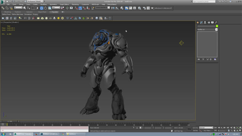Open the Graph Editors menu
242x136 pixels.
(x=64, y=4)
